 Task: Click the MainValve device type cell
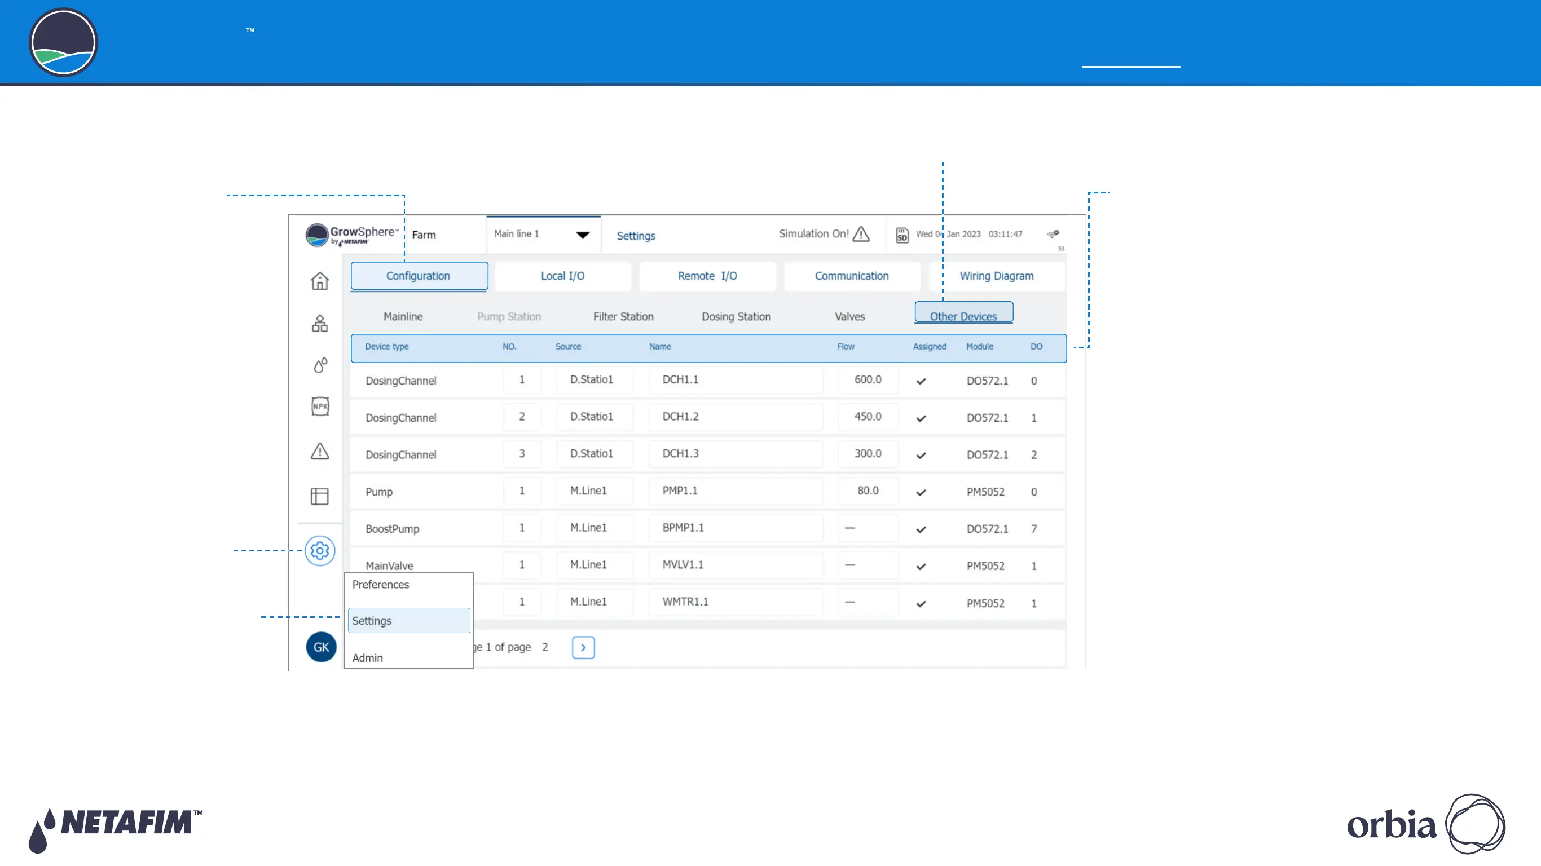[389, 565]
